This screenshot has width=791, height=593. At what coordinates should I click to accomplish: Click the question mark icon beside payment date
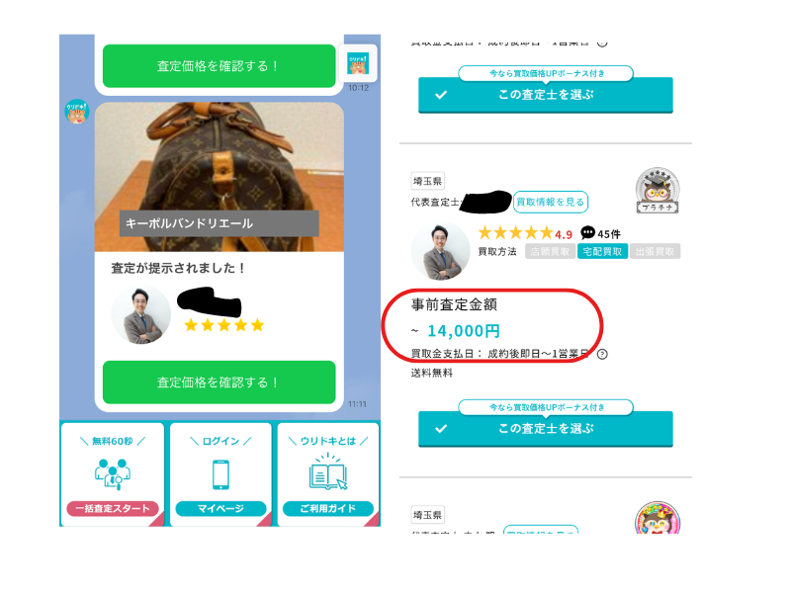click(602, 354)
